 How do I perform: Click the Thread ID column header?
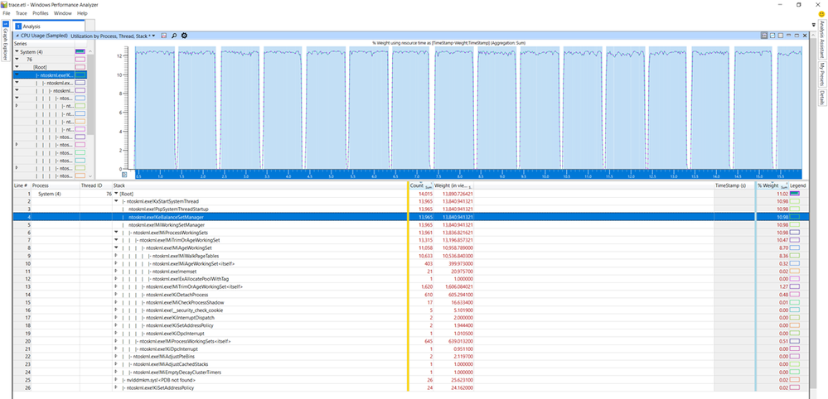(x=95, y=186)
